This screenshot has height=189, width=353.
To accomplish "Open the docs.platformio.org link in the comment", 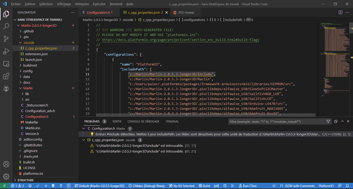I will [180, 40].
